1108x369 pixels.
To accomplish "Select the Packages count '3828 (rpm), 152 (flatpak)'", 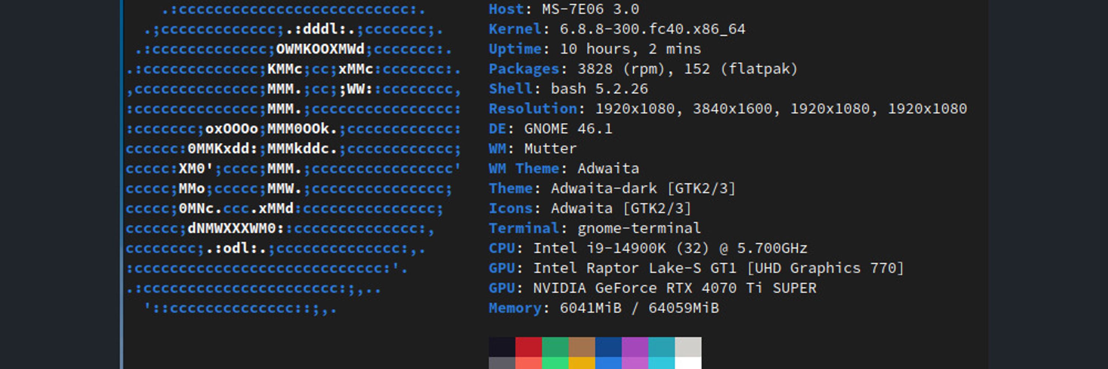I will 687,69.
